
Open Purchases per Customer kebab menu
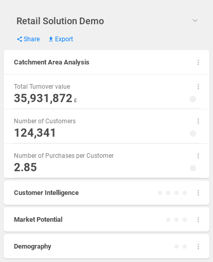point(198,156)
